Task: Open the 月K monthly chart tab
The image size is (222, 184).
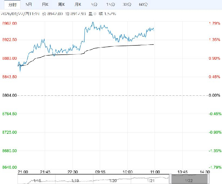Action: coord(78,5)
